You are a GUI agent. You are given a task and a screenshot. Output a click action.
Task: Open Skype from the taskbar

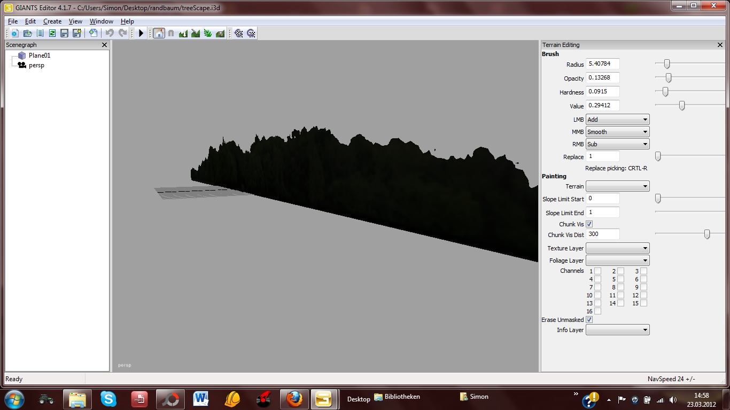108,399
